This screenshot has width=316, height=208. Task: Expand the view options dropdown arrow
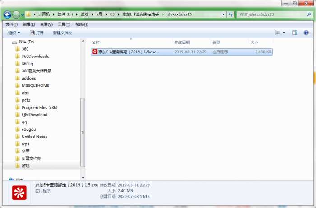(284, 33)
